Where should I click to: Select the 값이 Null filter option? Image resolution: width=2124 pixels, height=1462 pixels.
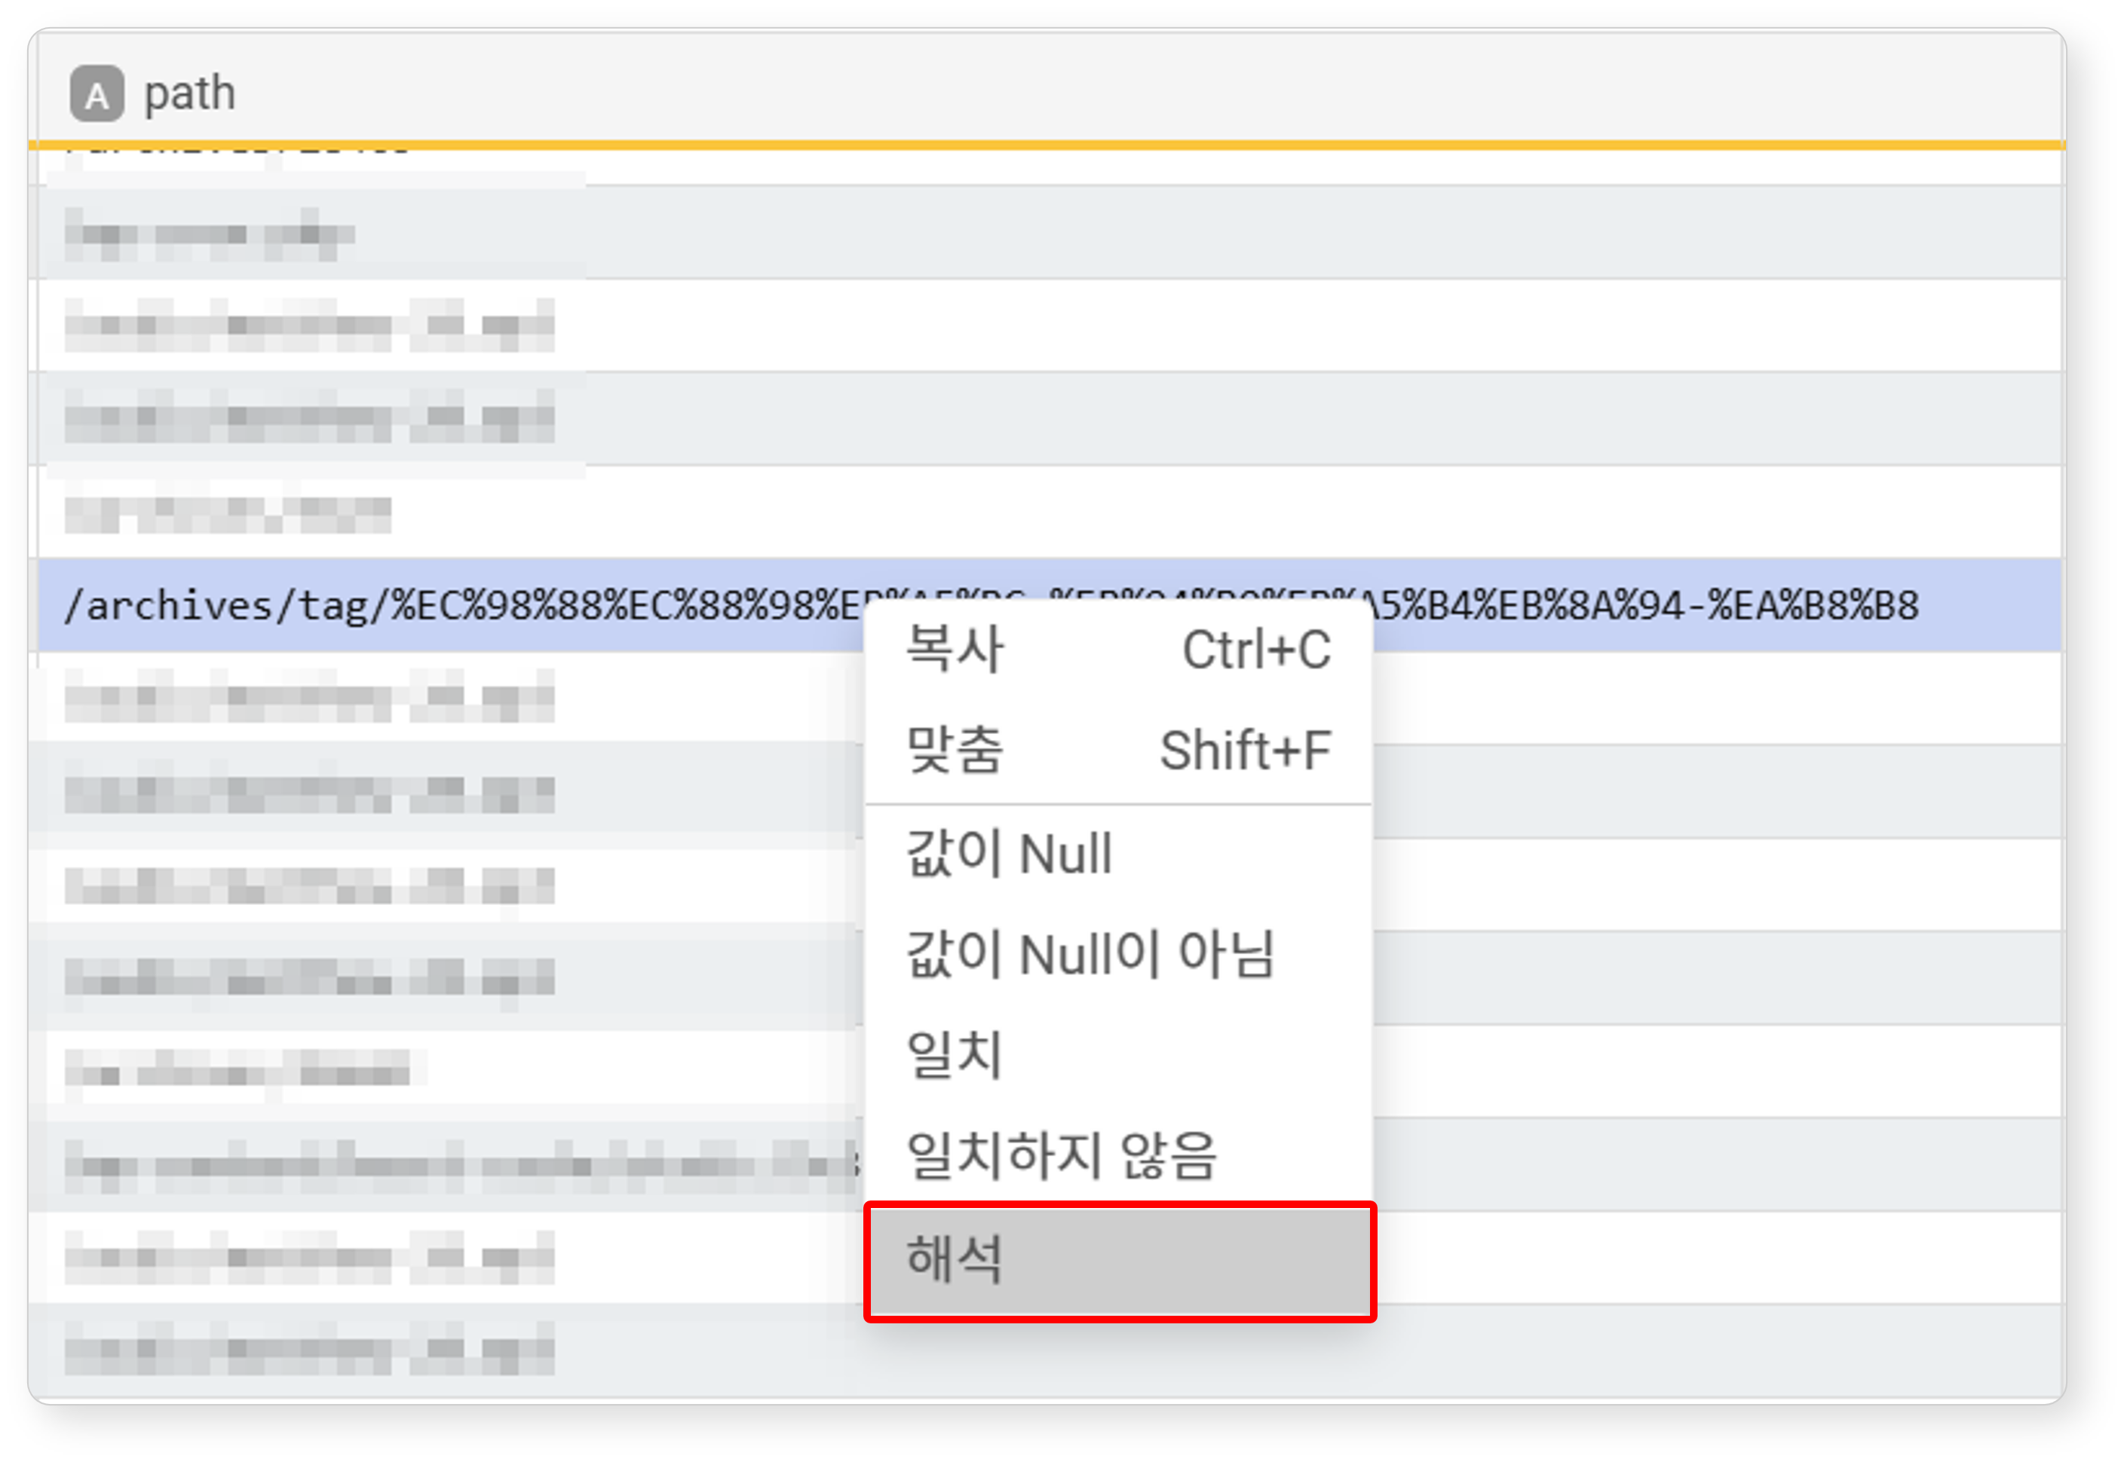(x=1118, y=854)
